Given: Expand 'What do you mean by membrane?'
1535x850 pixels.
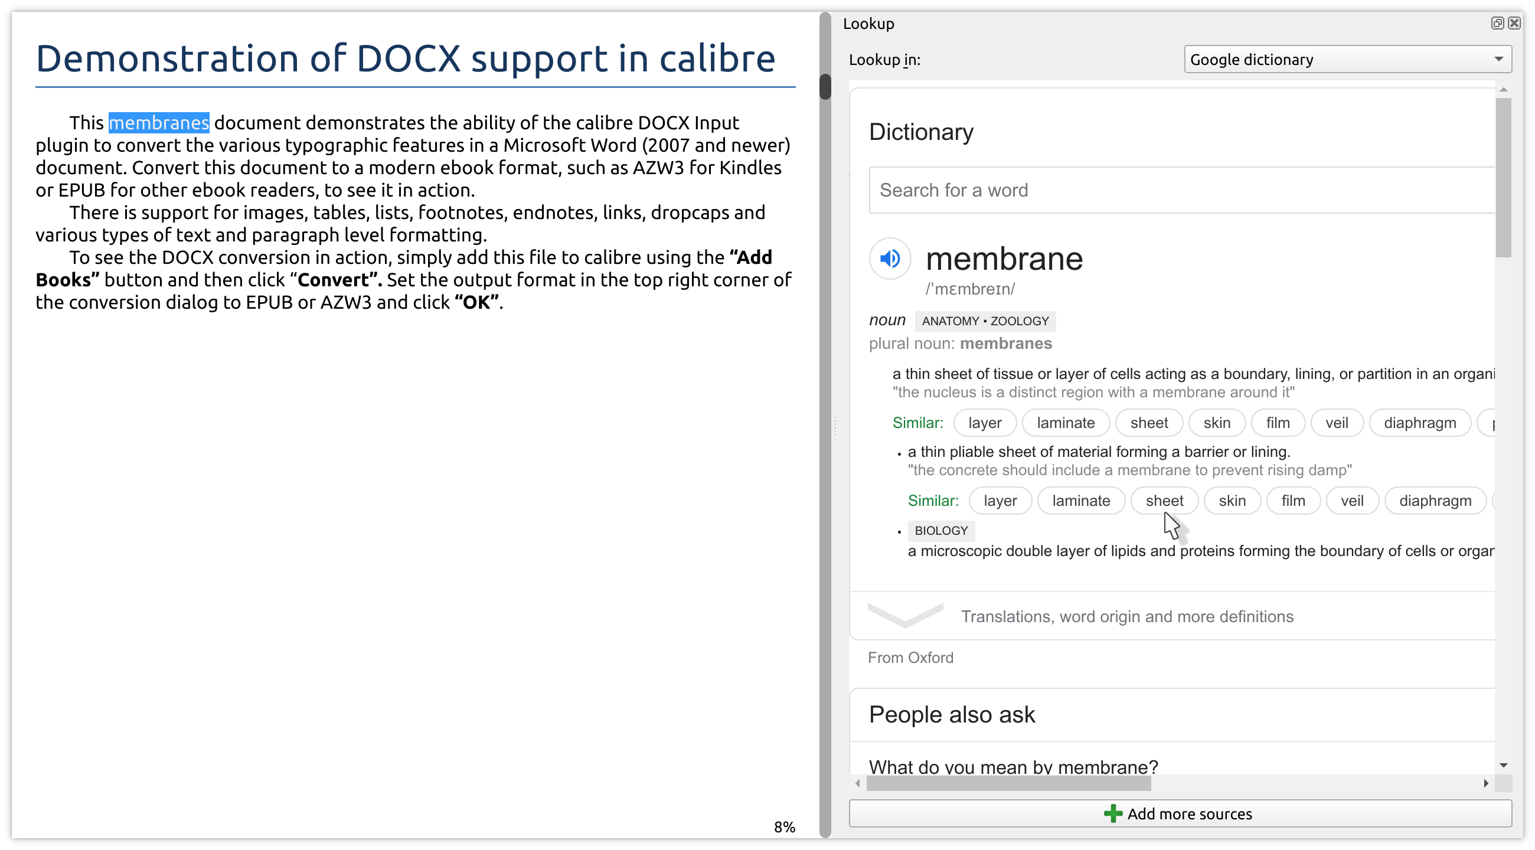Looking at the screenshot, I should 1013,766.
